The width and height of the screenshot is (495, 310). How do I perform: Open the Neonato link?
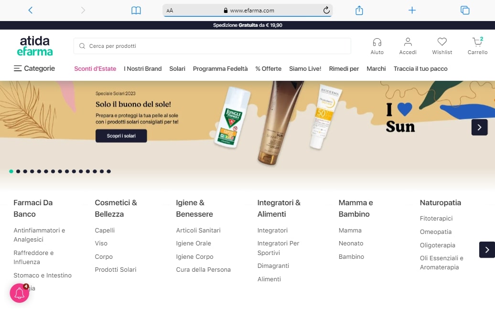pos(351,244)
